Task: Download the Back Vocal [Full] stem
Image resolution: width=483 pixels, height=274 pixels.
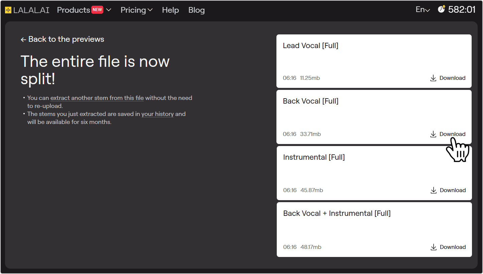Action: [x=448, y=134]
